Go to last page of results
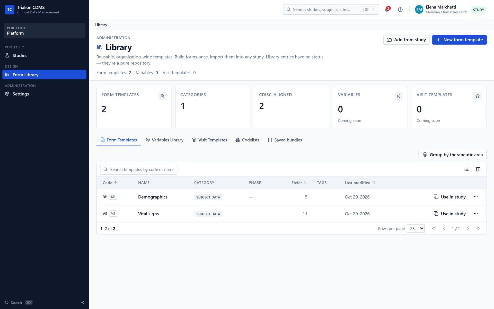This screenshot has height=309, width=494. point(478,228)
